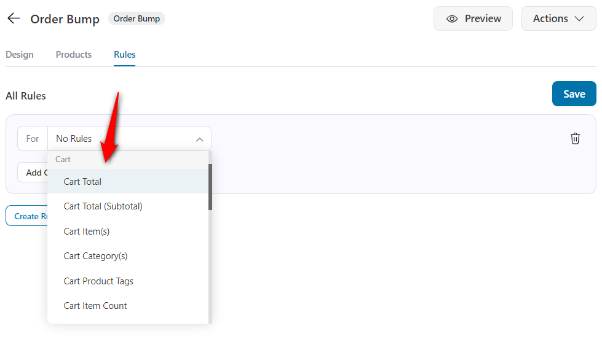Select the Cart Item(s) option

(x=128, y=232)
